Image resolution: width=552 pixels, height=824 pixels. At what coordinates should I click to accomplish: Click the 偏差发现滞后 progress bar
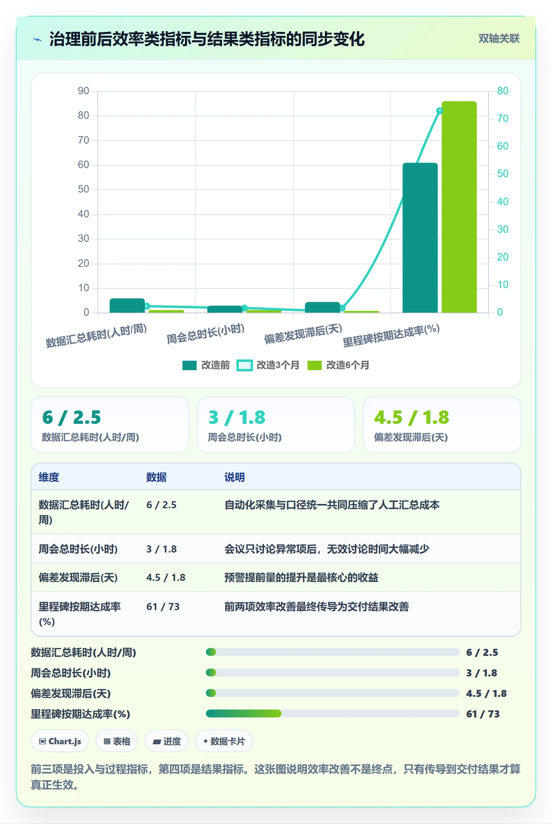[332, 693]
